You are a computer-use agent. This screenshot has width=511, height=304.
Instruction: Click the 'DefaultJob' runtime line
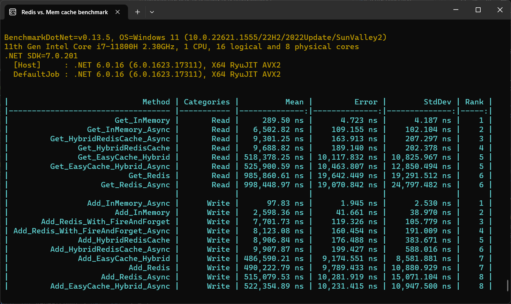pos(147,74)
